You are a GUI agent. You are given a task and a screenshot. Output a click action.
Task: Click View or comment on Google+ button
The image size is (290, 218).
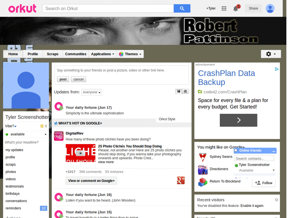(x=91, y=181)
